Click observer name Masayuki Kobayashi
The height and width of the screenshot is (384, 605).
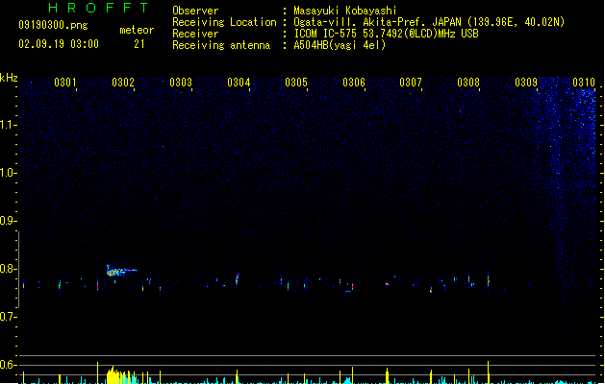[345, 11]
